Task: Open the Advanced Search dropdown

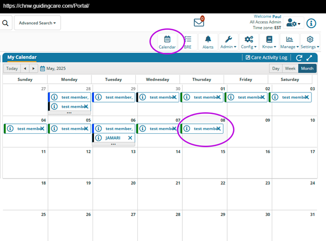Action: (x=38, y=23)
